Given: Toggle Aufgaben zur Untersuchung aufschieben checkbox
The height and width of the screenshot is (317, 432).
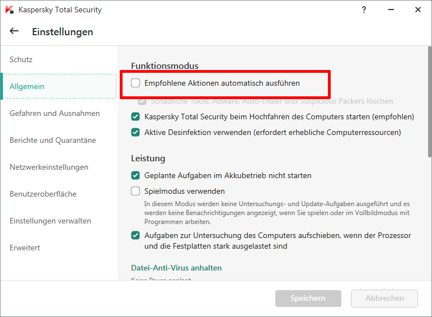Looking at the screenshot, I should [135, 235].
